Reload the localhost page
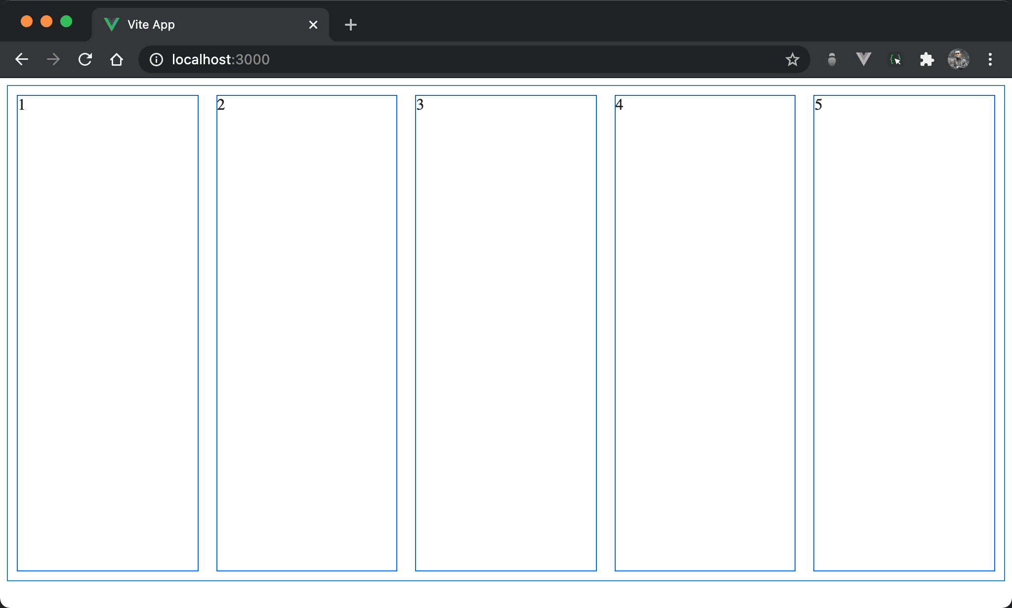 pyautogui.click(x=85, y=60)
